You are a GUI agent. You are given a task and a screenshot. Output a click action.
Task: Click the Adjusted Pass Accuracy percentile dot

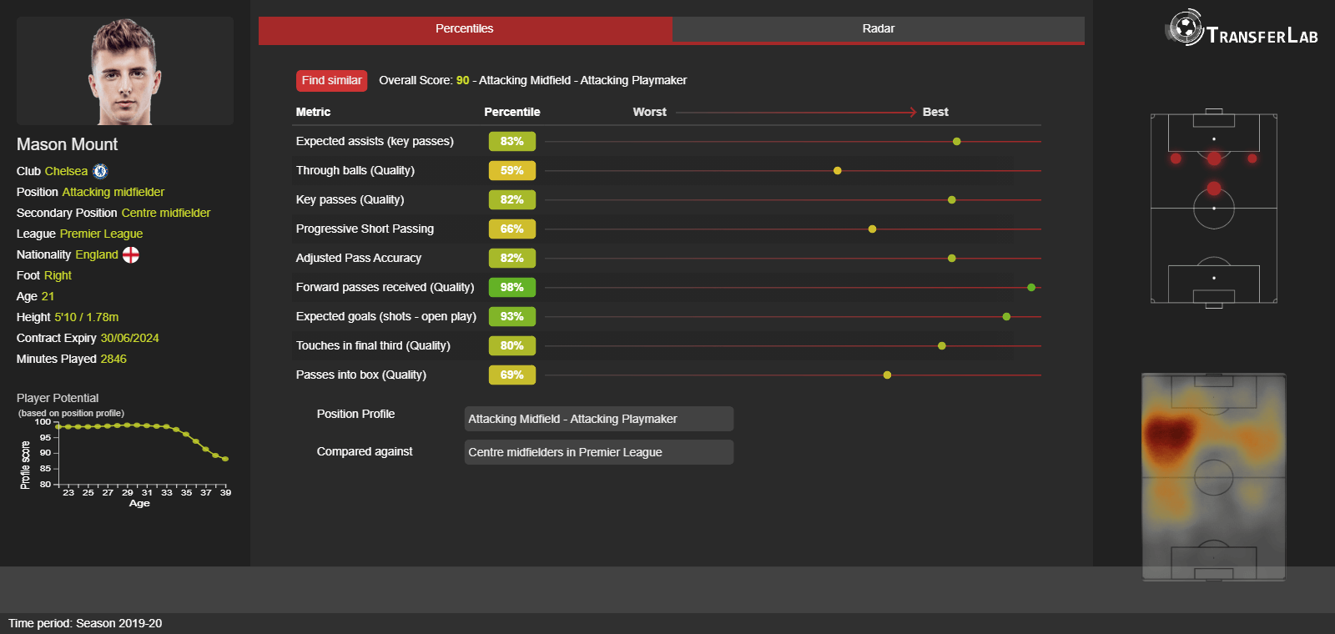[952, 259]
